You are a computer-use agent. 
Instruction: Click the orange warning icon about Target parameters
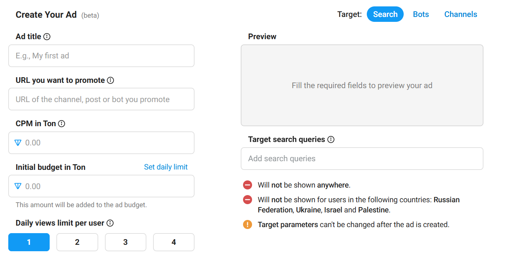click(x=248, y=224)
